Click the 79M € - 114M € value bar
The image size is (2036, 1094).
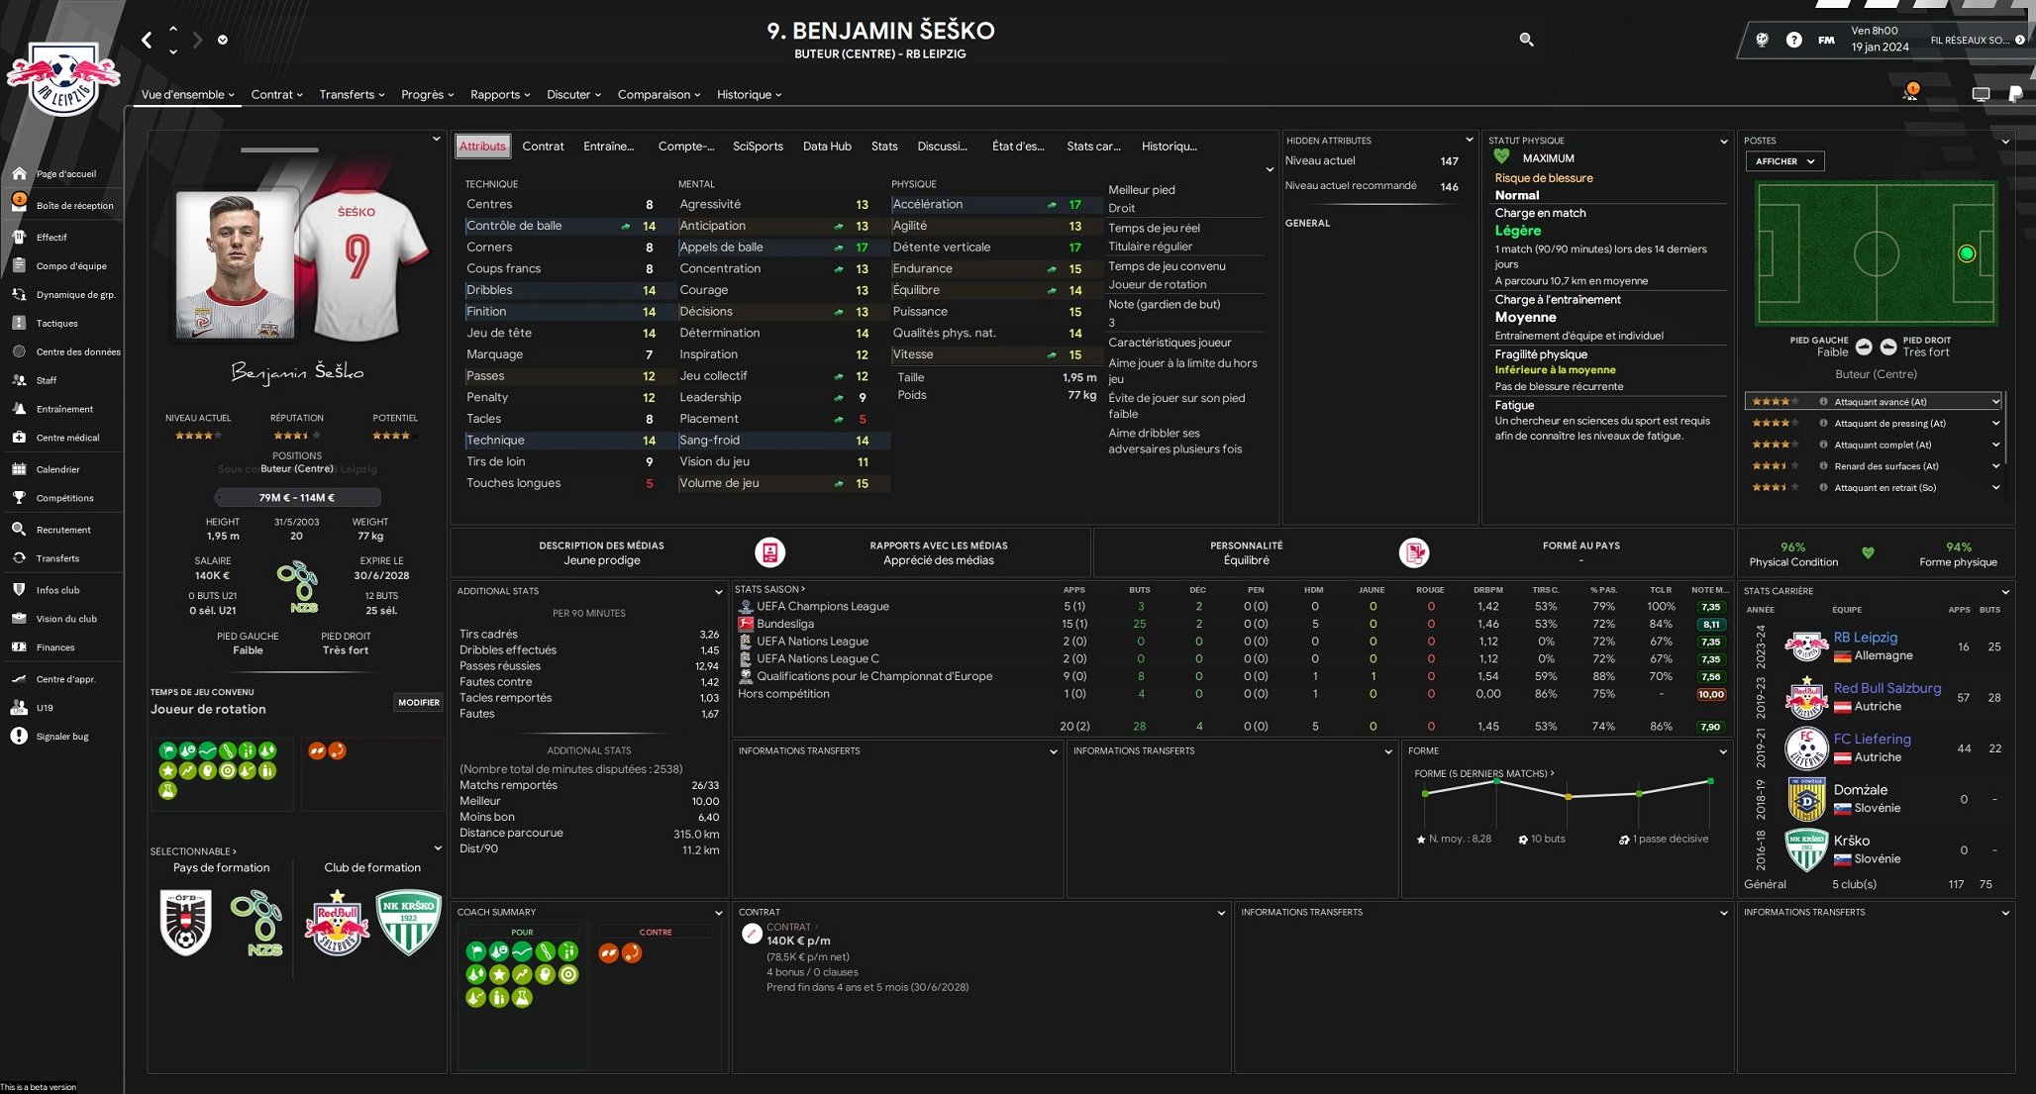pos(297,497)
